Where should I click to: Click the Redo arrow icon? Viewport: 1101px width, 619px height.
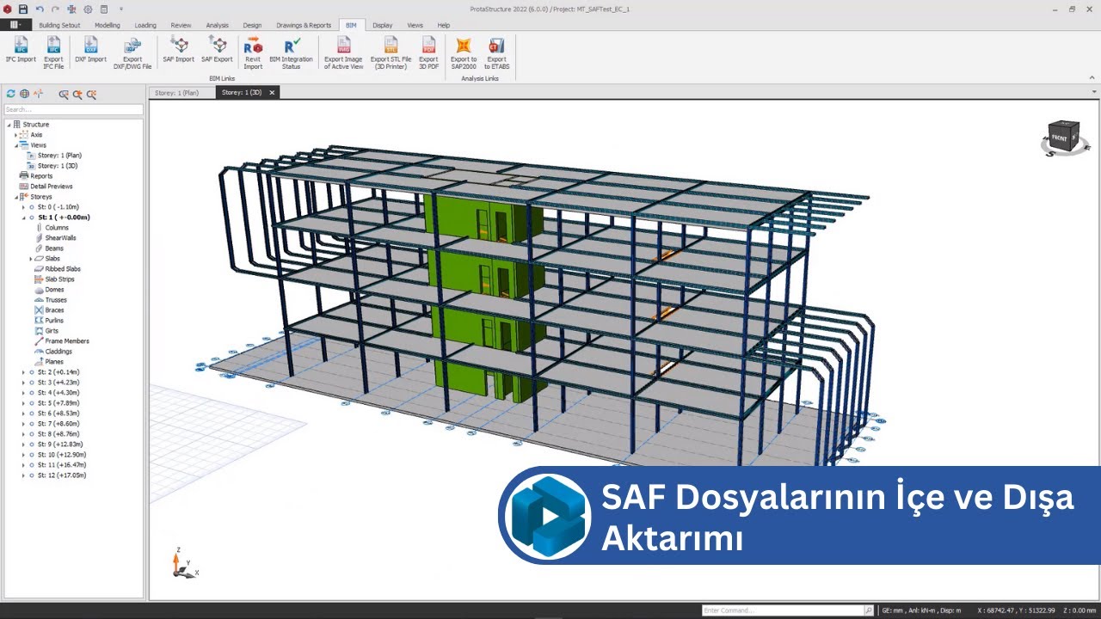tap(55, 9)
